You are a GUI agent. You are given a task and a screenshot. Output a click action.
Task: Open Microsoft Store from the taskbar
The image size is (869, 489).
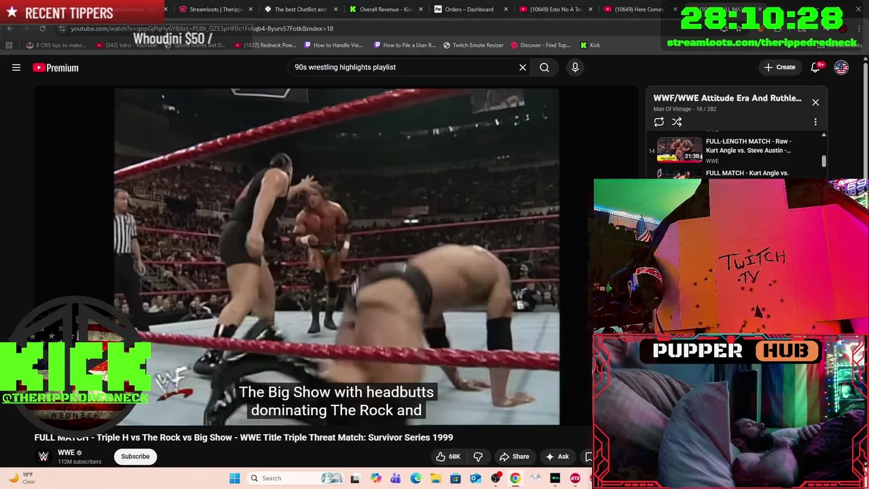pos(456,478)
